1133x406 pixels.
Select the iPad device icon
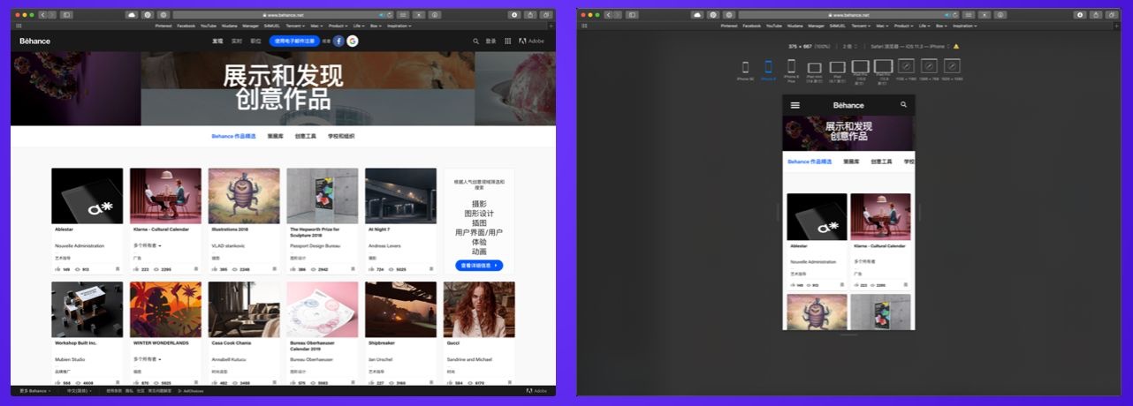click(x=838, y=67)
